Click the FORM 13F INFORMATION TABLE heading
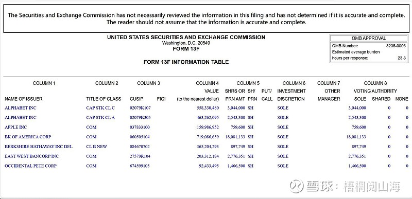Viewport: 412px width, 199px height. 186,62
